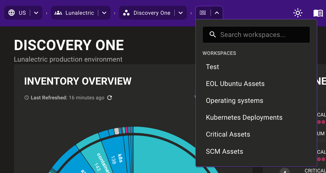Toggle light mode with the sun icon
Screen dimensions: 326x173
click(298, 13)
